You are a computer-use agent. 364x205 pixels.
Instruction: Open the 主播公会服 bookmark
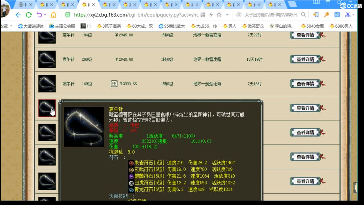pos(62,26)
